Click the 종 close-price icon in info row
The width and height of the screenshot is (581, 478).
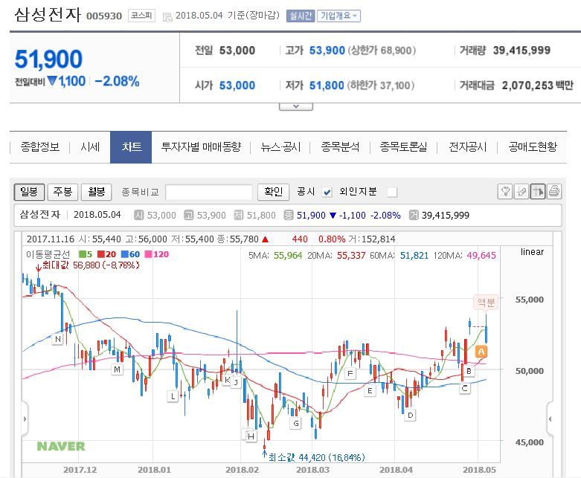coord(289,215)
